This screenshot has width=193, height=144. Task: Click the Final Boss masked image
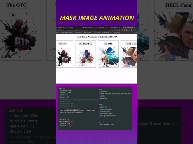[86, 57]
